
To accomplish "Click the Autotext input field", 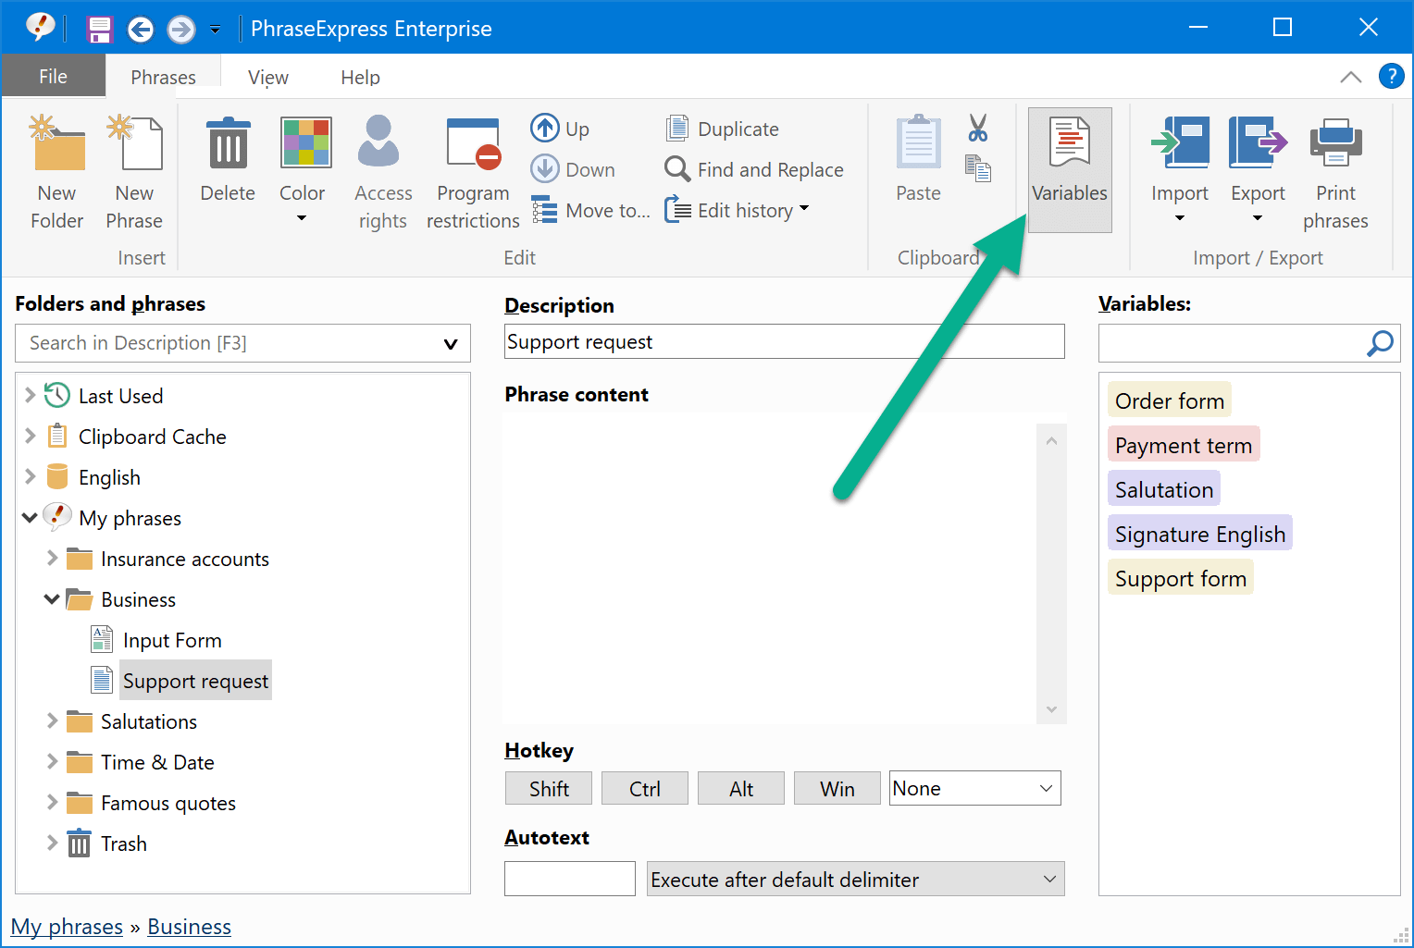I will point(570,879).
